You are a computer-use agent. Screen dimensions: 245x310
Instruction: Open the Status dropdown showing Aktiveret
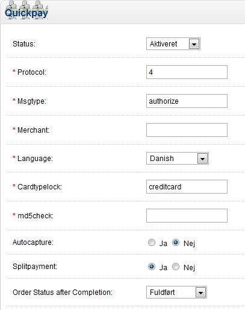173,43
